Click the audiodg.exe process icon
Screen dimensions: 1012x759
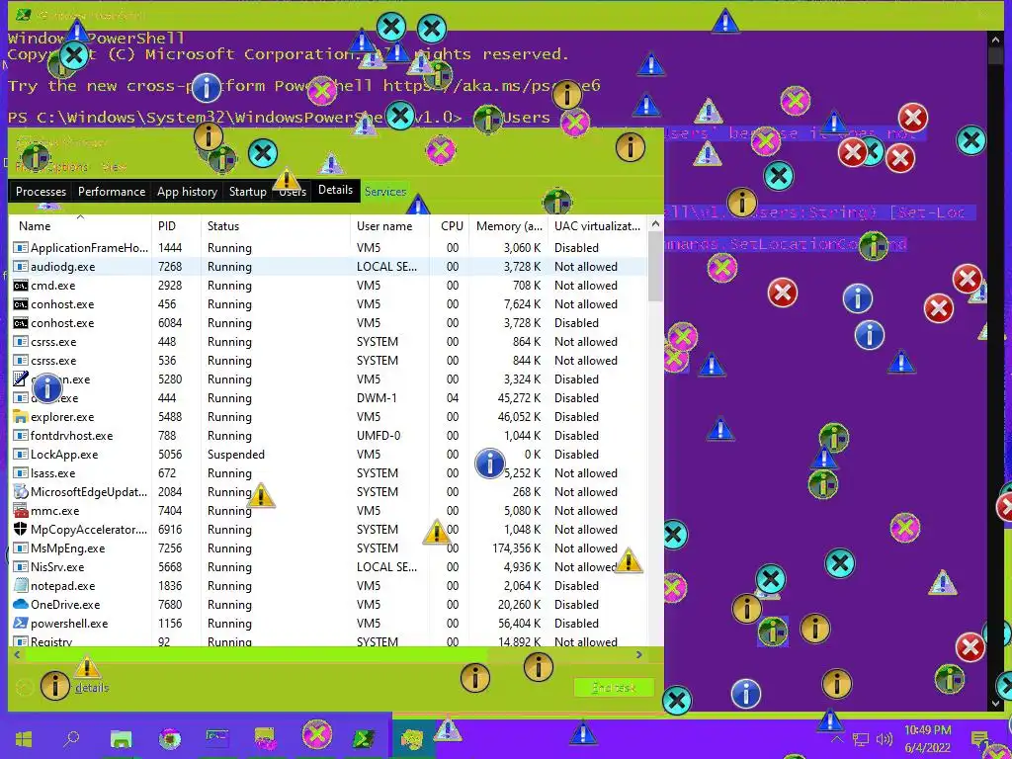click(x=21, y=267)
